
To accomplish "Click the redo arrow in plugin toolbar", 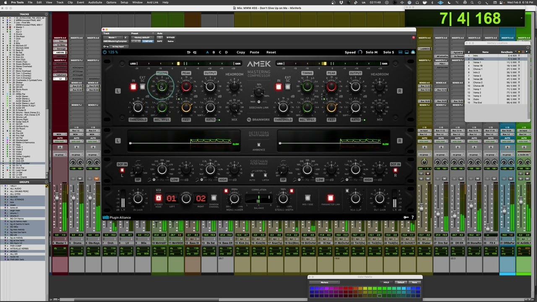I will point(195,52).
